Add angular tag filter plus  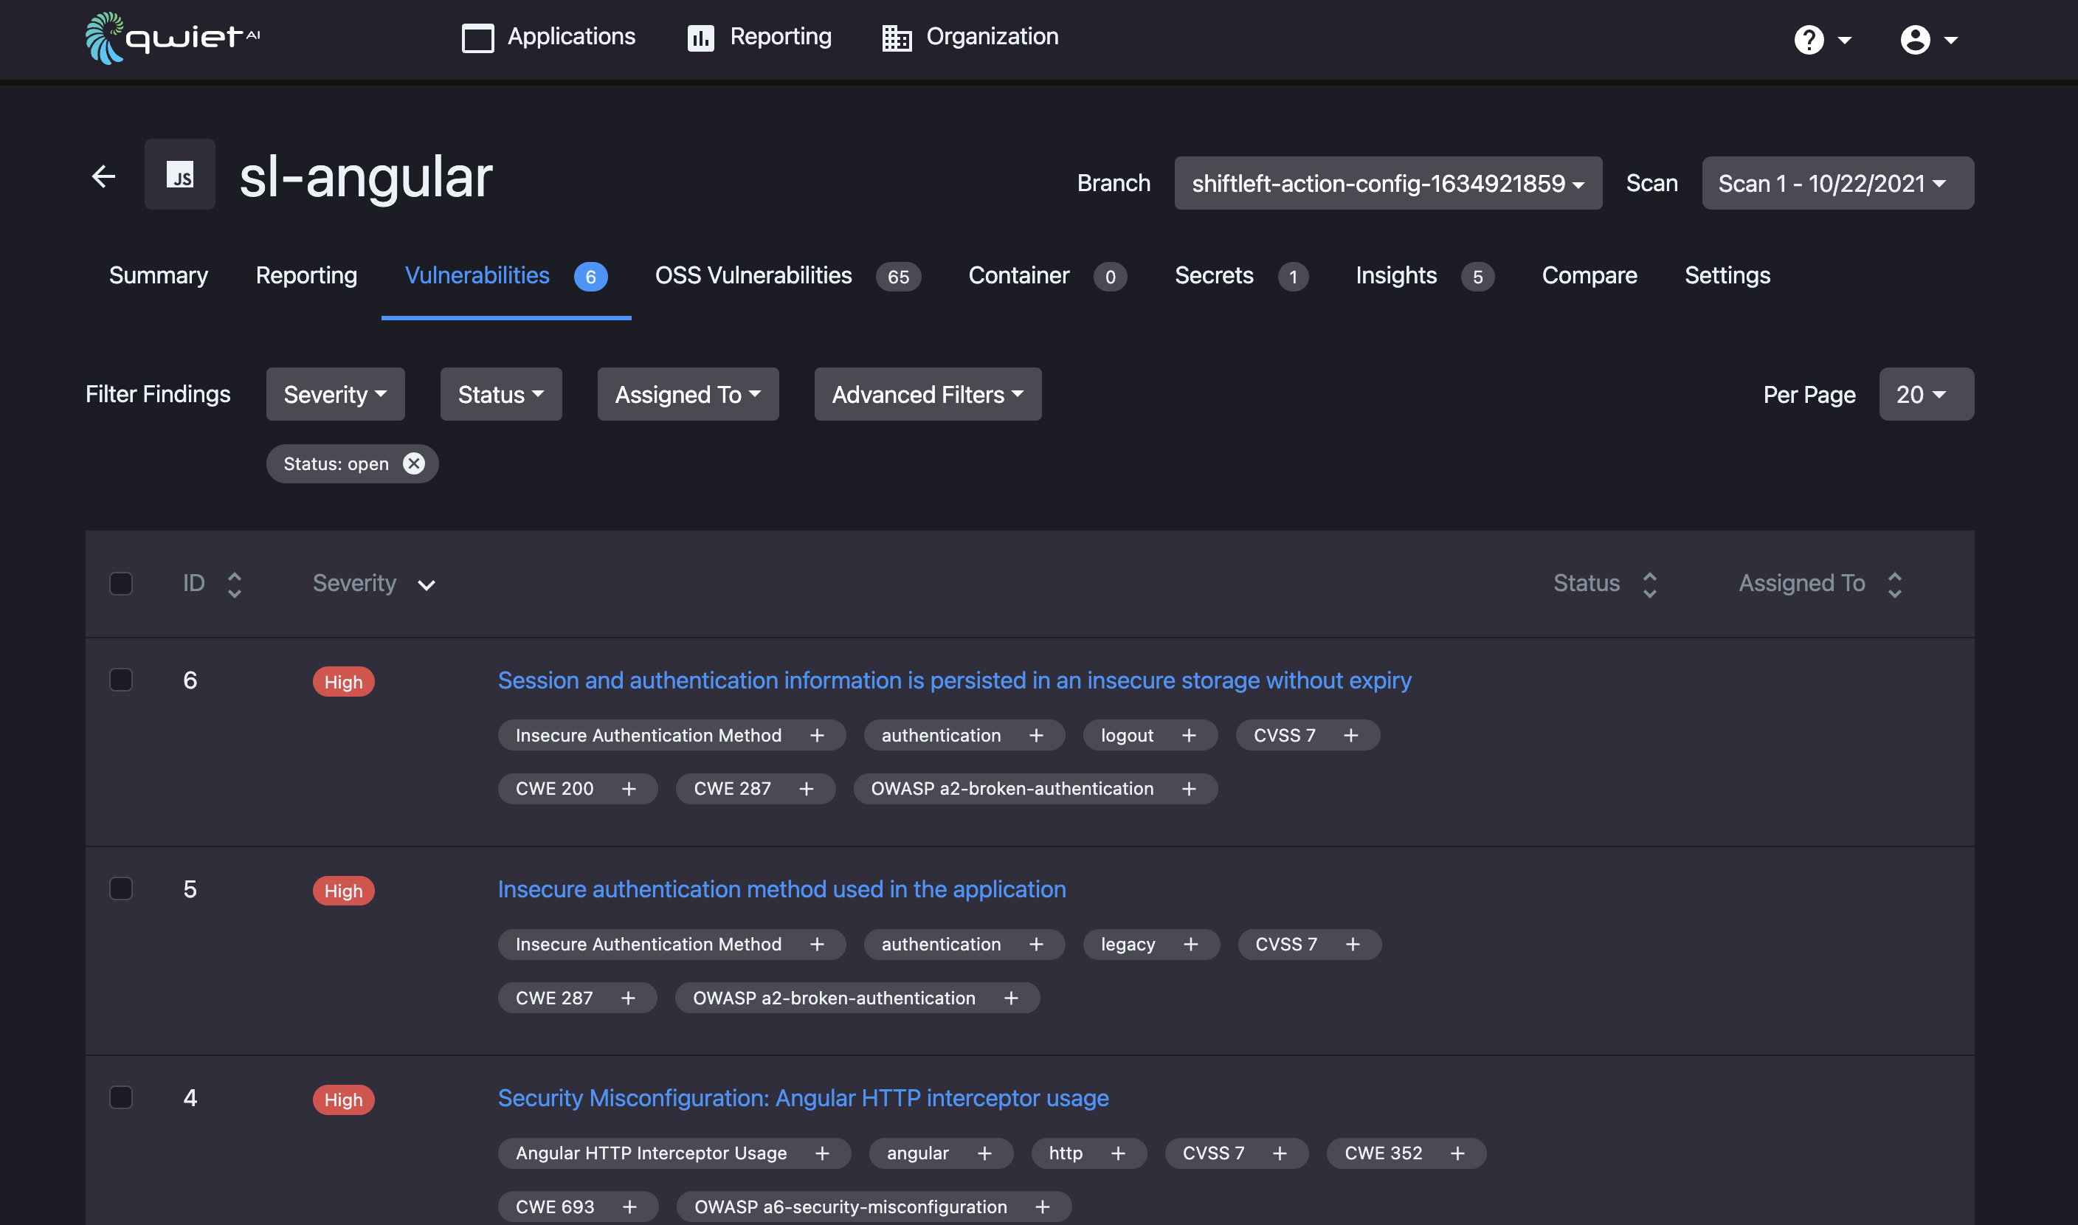(x=984, y=1154)
